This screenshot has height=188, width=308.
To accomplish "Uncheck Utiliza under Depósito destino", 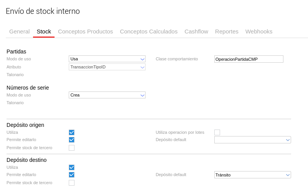I will tap(71, 167).
